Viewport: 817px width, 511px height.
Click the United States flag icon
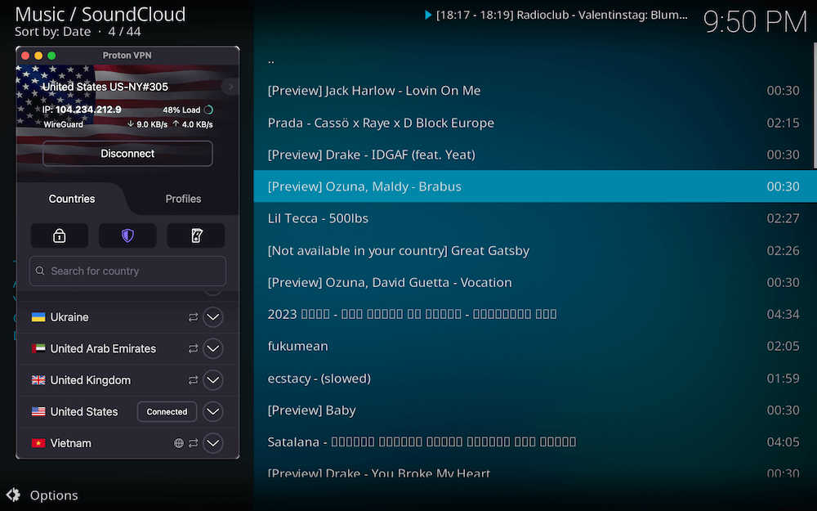pyautogui.click(x=38, y=411)
